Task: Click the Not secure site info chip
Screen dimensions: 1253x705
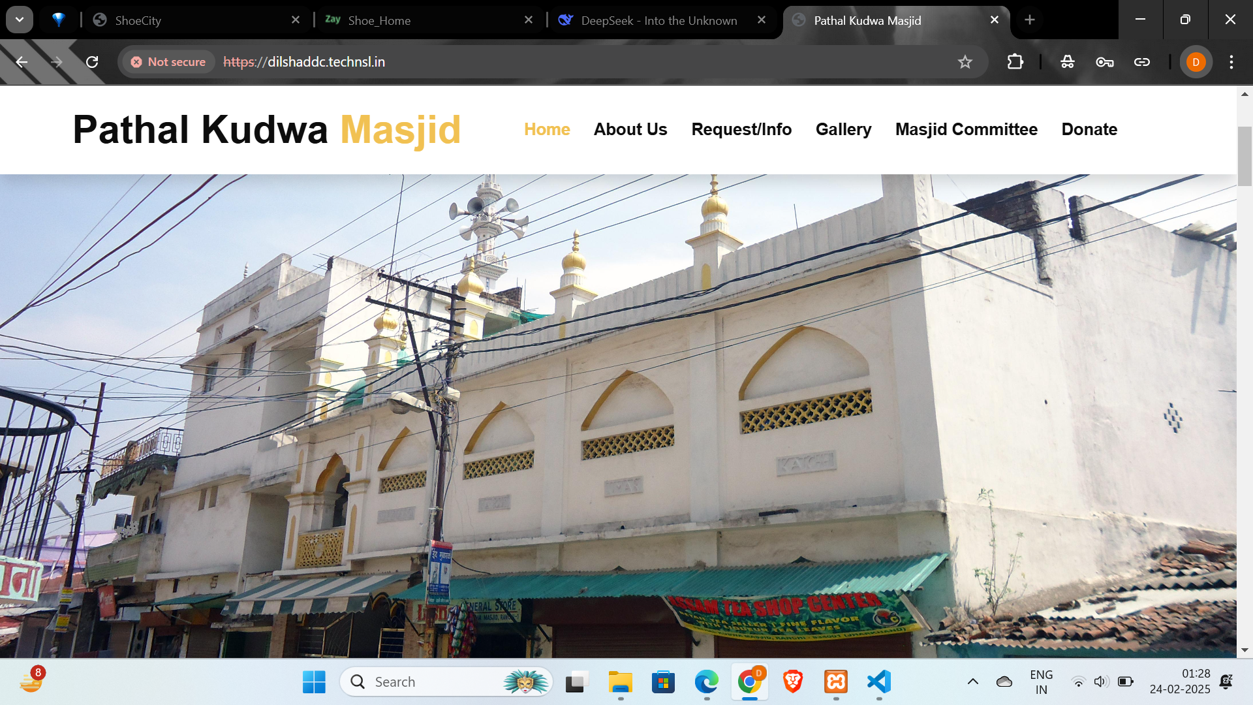Action: click(168, 62)
